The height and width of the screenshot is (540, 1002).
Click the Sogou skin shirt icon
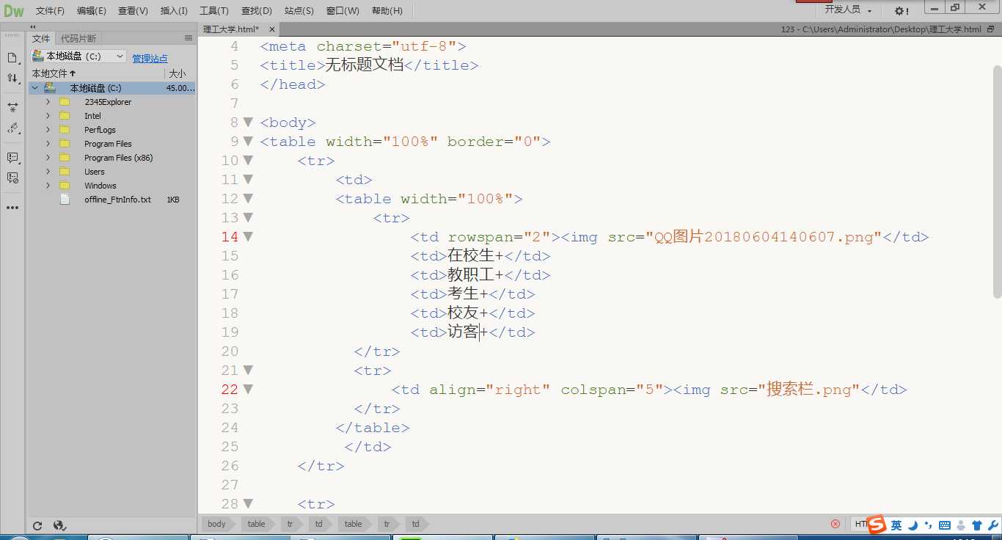(976, 525)
